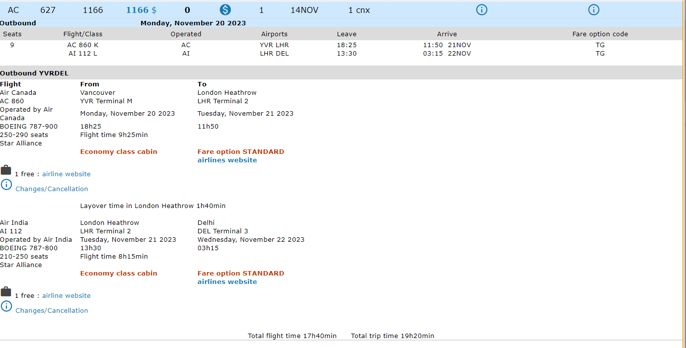Image resolution: width=686 pixels, height=348 pixels.
Task: Open Changes/Cancellation link for Air India segment
Action: (x=52, y=311)
